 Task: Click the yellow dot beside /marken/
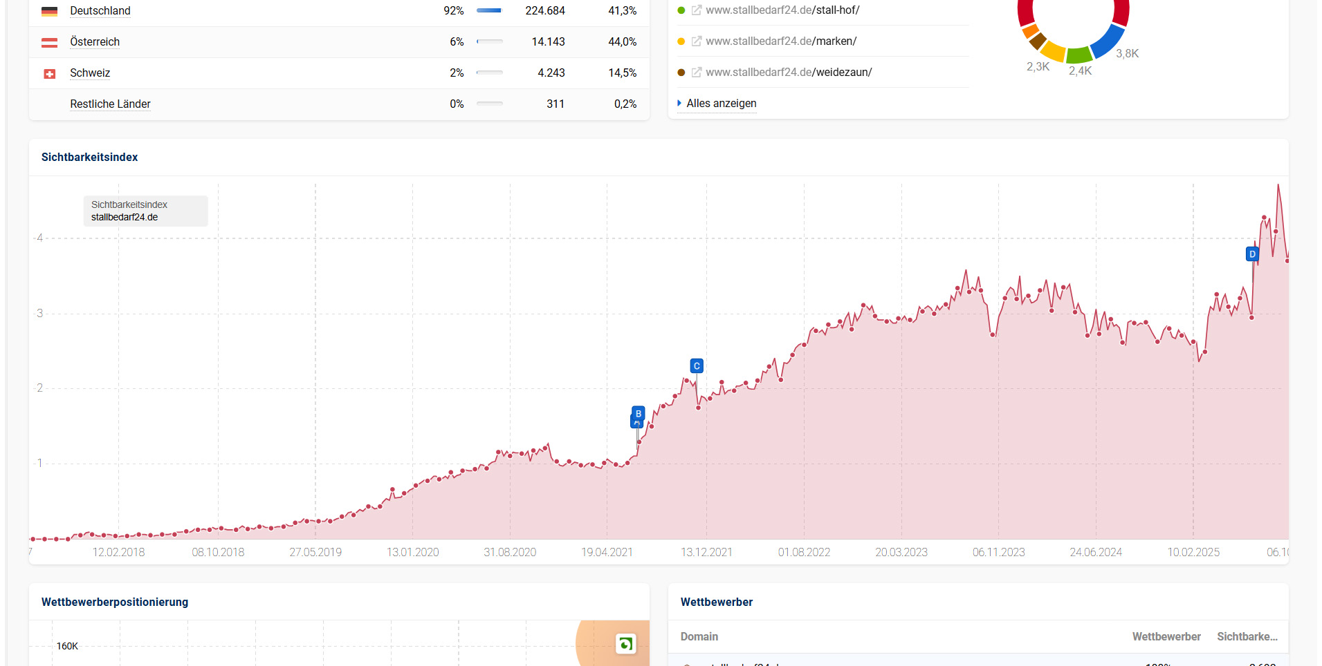(x=681, y=41)
